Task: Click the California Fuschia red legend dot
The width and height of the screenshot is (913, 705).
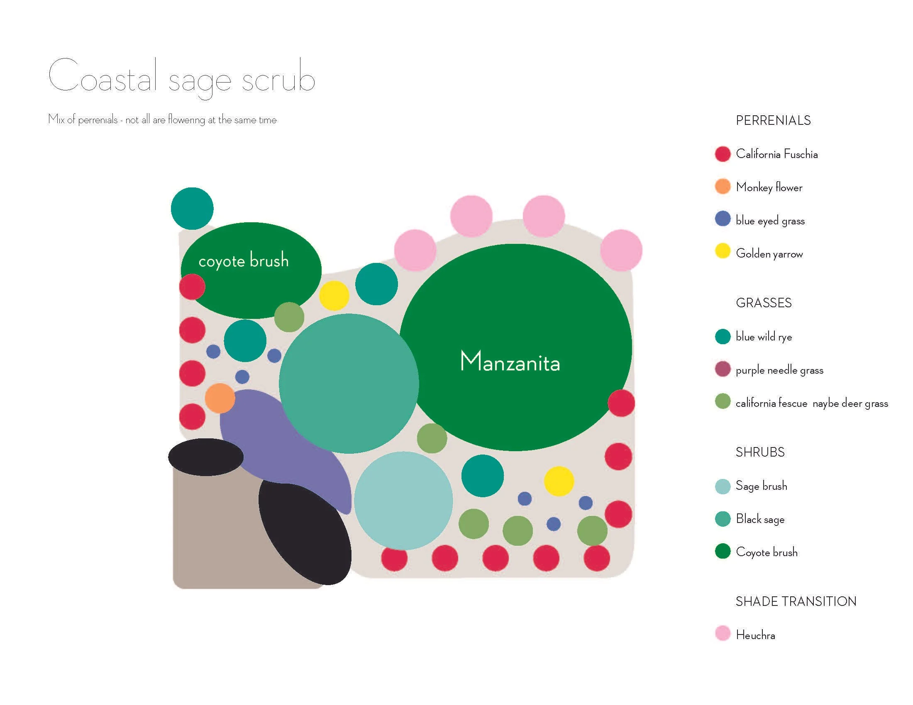Action: pos(723,154)
